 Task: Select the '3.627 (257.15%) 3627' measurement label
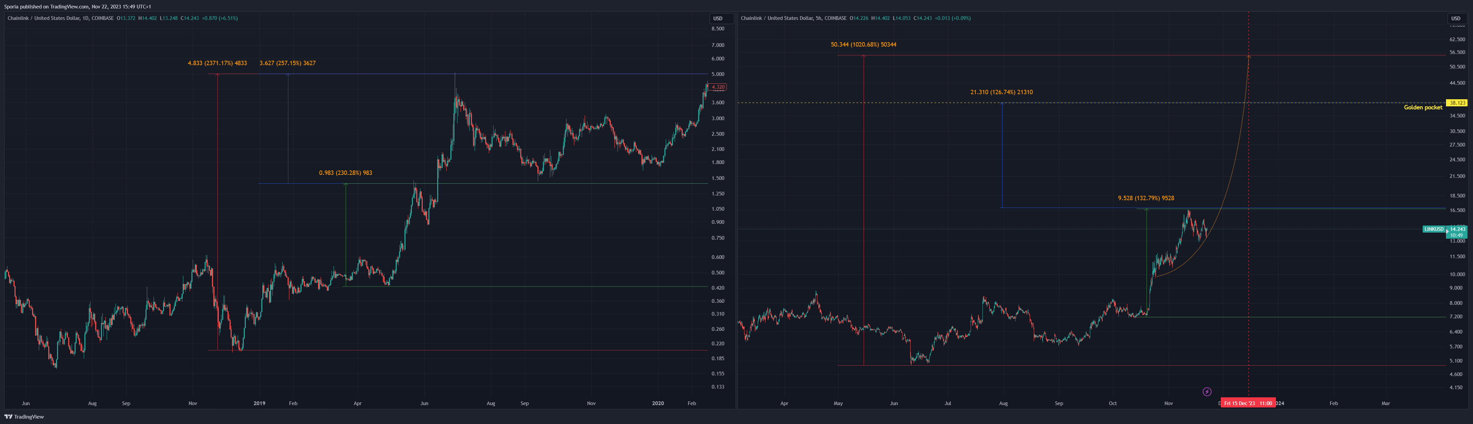(288, 63)
